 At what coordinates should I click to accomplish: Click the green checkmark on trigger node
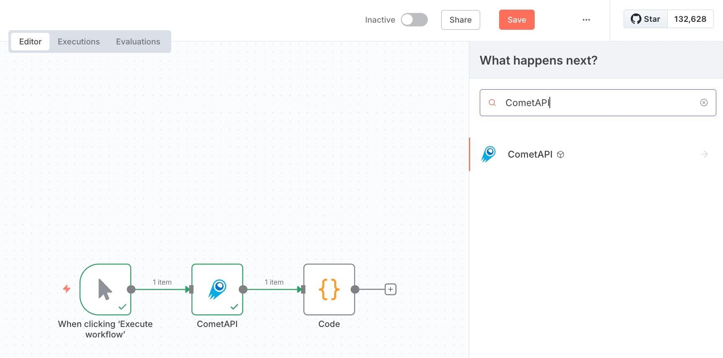[122, 307]
